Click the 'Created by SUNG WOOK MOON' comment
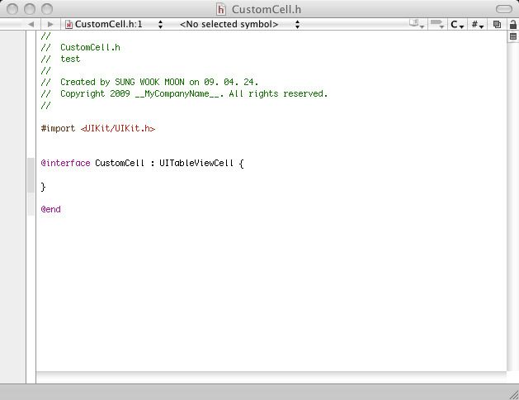This screenshot has width=519, height=400. point(149,82)
